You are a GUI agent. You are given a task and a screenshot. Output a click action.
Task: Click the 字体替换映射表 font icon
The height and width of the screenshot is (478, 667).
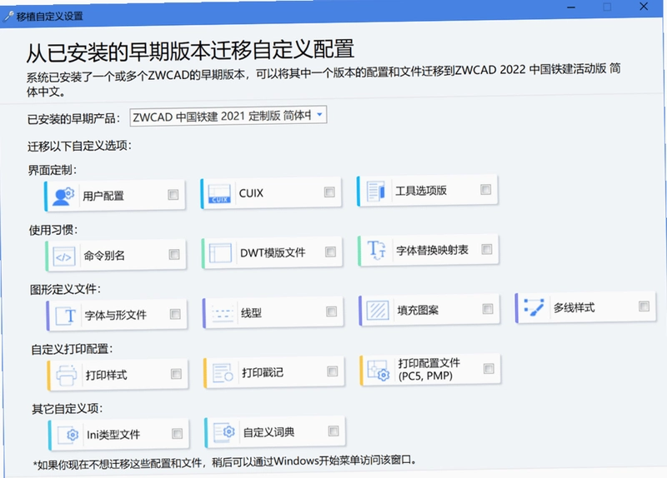click(377, 250)
